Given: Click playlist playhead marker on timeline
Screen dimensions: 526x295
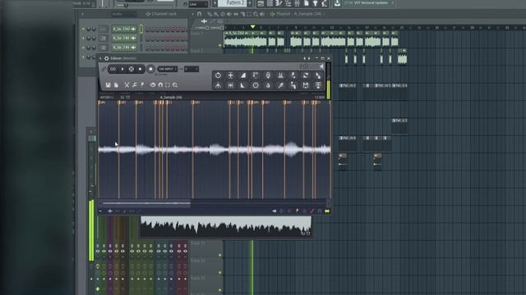Looking at the screenshot, I should pos(252,27).
